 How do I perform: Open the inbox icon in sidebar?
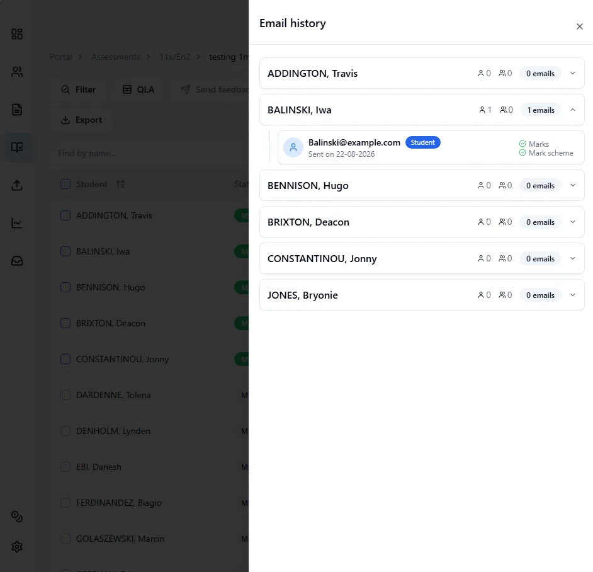tap(17, 261)
